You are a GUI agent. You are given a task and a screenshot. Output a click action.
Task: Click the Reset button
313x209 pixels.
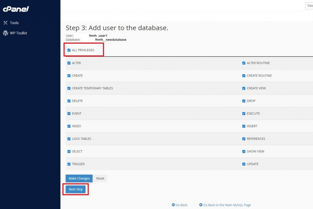tap(100, 178)
